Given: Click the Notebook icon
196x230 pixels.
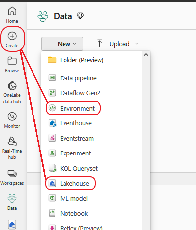Looking at the screenshot, I should (52, 213).
